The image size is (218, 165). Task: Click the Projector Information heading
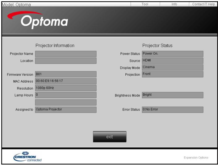(55, 45)
